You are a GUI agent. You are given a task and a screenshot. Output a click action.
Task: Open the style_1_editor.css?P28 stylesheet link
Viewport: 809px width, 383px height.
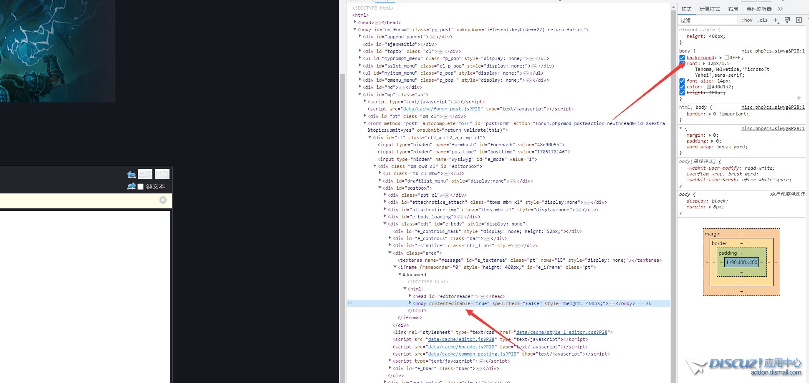tap(562, 332)
